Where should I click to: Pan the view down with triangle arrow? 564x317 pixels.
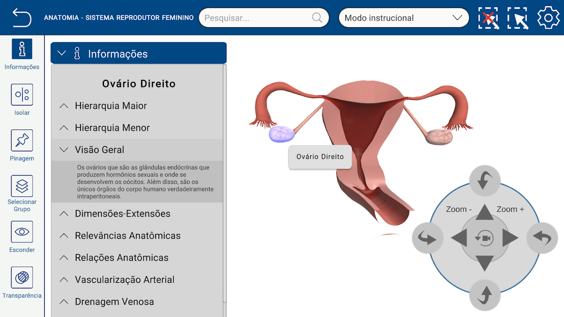[x=484, y=264]
